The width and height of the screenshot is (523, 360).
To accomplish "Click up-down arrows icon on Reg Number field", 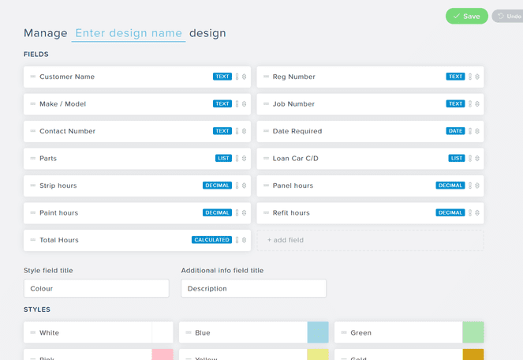I will tap(477, 77).
